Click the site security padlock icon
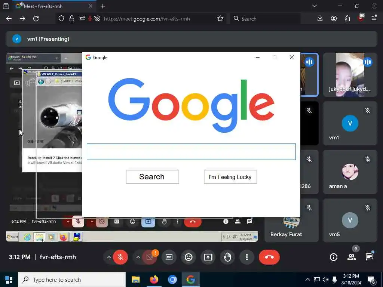383x287 pixels. [x=72, y=19]
